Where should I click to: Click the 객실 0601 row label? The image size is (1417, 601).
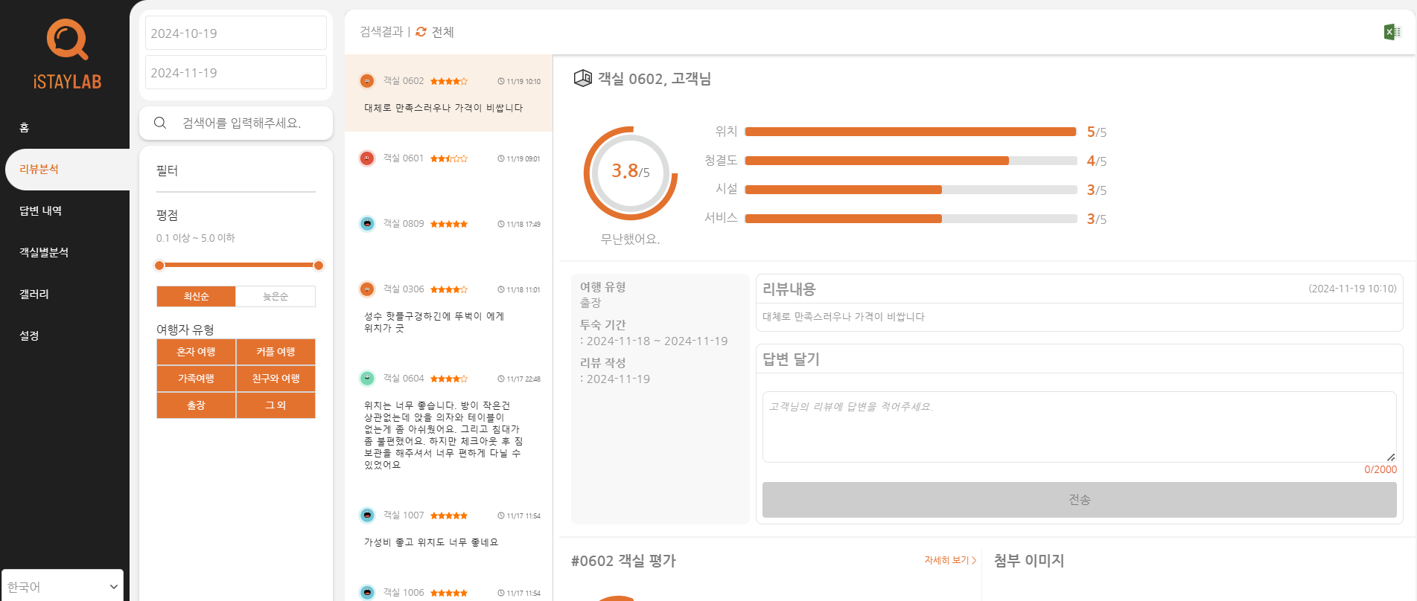click(404, 158)
